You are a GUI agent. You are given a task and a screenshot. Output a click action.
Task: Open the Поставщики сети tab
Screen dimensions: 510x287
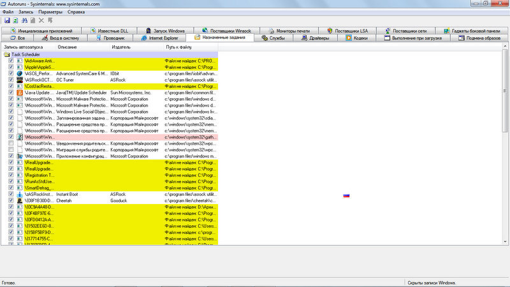tap(405, 31)
